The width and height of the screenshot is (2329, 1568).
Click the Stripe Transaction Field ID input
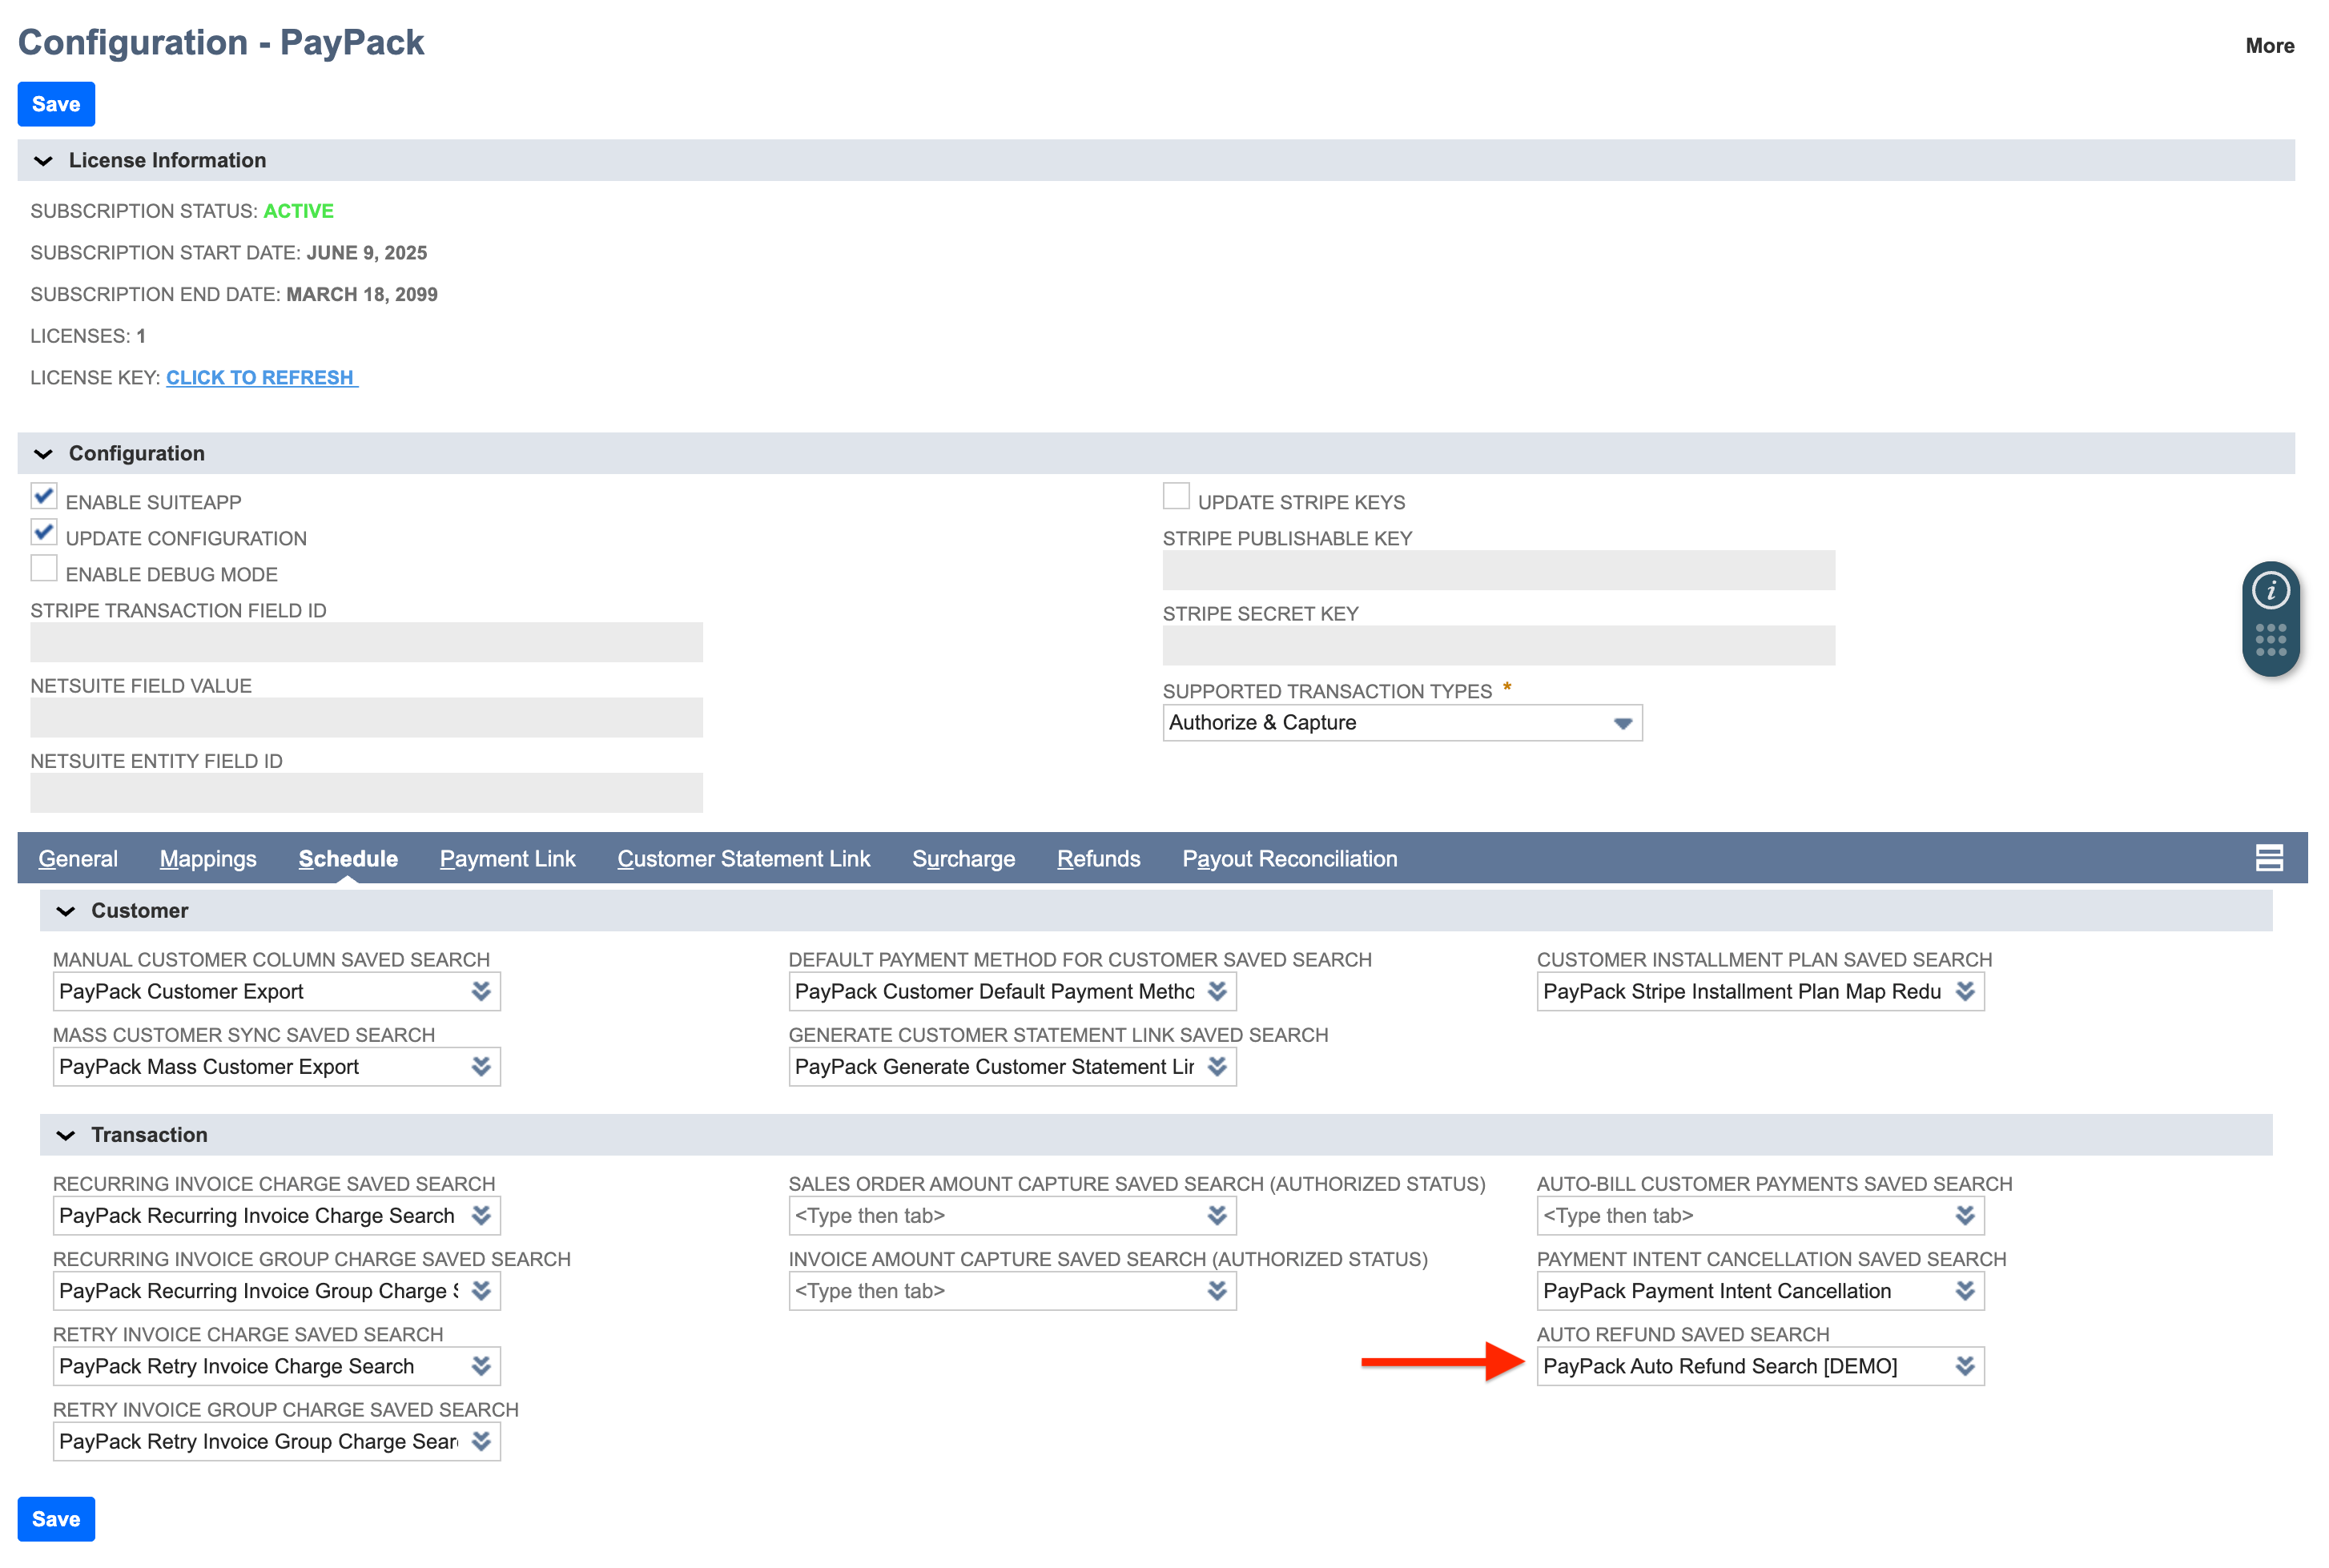point(366,642)
